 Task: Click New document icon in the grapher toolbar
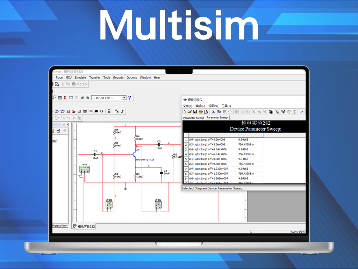184,112
